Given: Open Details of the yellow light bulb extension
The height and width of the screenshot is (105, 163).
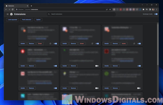Looking at the screenshot, I should click(65, 88).
